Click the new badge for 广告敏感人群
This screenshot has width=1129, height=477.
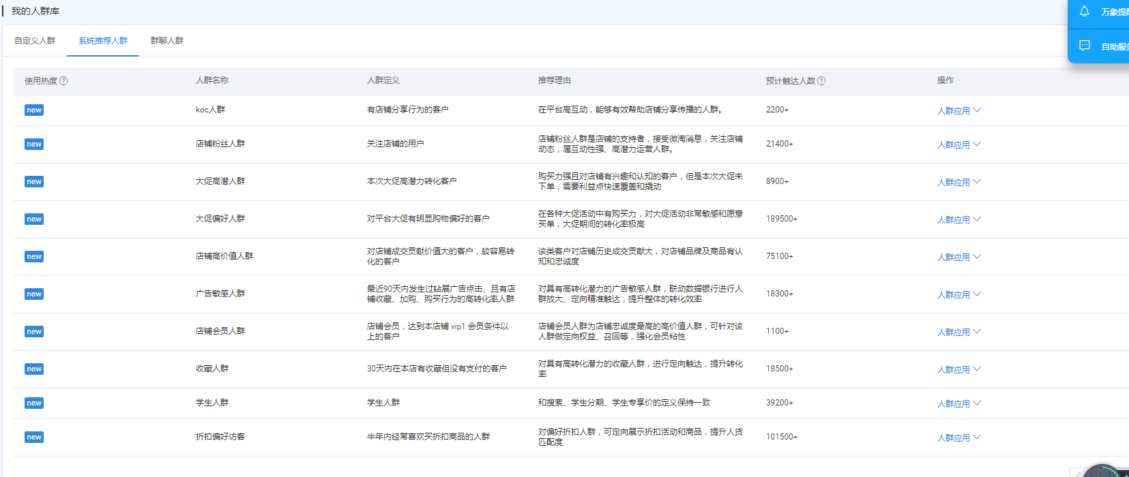pos(34,294)
